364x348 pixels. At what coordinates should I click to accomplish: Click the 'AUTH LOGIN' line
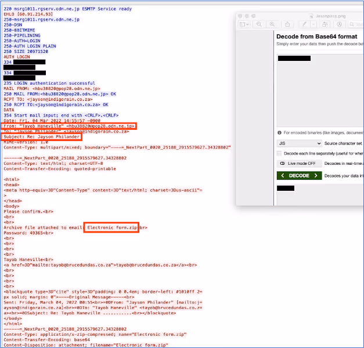click(x=17, y=57)
